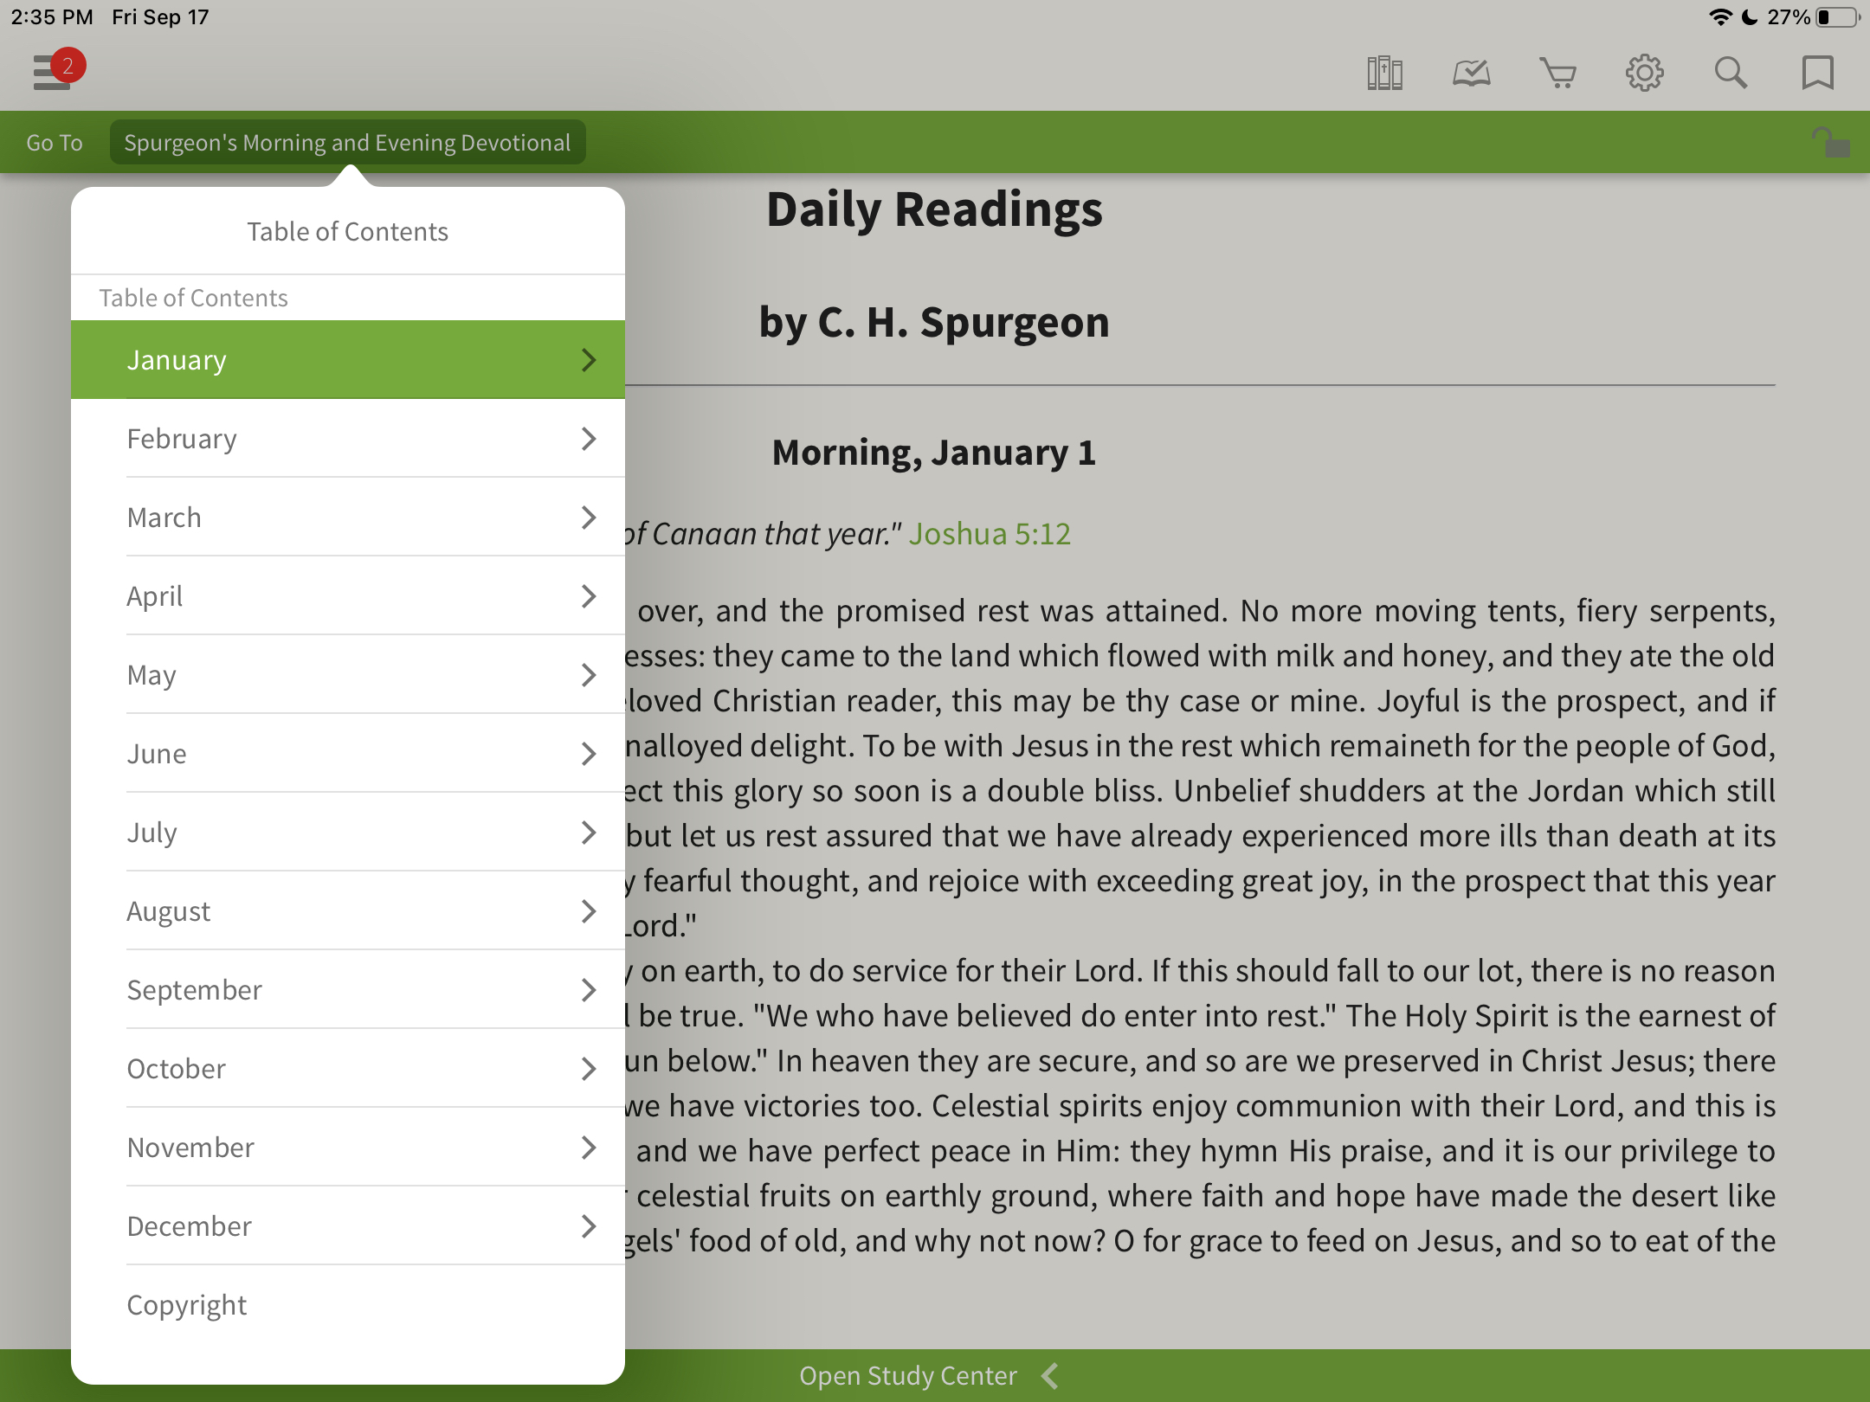The height and width of the screenshot is (1402, 1870).
Task: Expand December with its chevron
Action: pos(589,1226)
